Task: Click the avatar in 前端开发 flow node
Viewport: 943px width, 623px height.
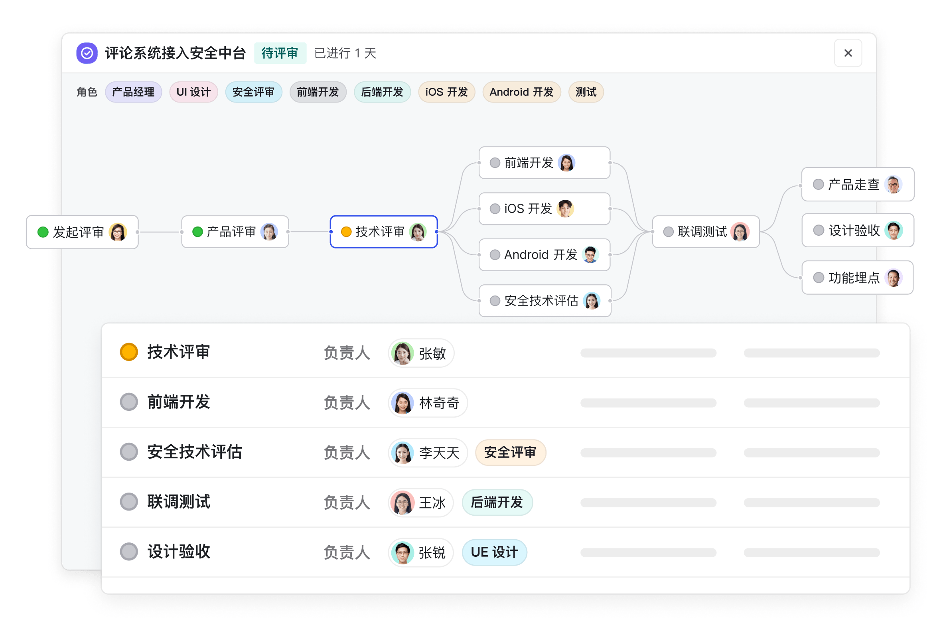Action: [x=566, y=163]
